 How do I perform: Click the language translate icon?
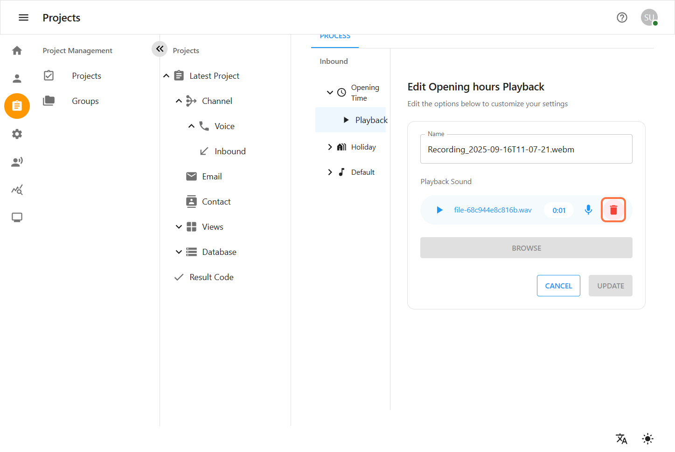tap(621, 438)
